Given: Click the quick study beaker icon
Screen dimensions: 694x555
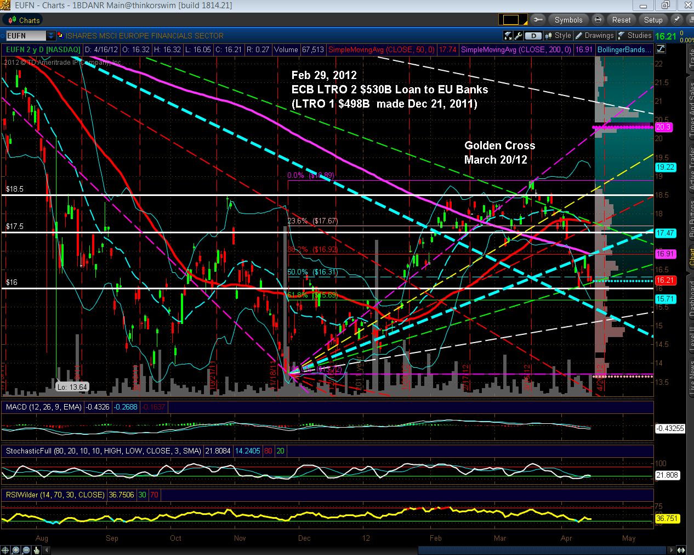Looking at the screenshot, I should 508,36.
